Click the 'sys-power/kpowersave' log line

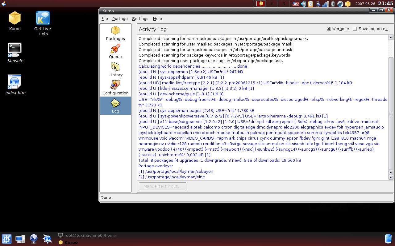coord(233,116)
